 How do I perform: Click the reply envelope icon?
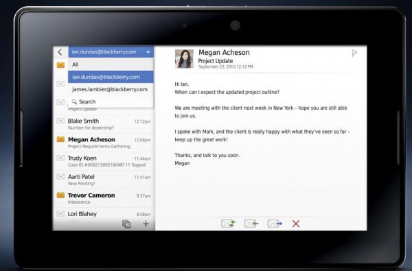251,224
